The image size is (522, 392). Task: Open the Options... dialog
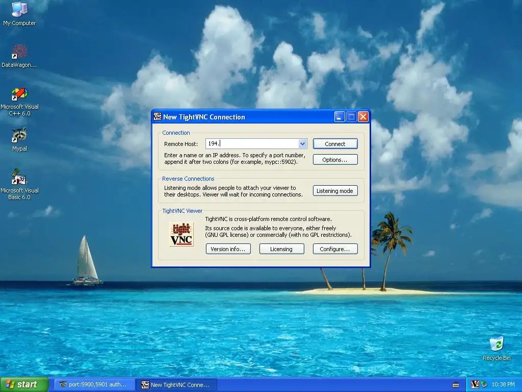(335, 160)
